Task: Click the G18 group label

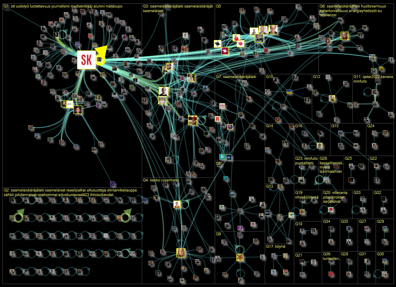Action: click(298, 224)
